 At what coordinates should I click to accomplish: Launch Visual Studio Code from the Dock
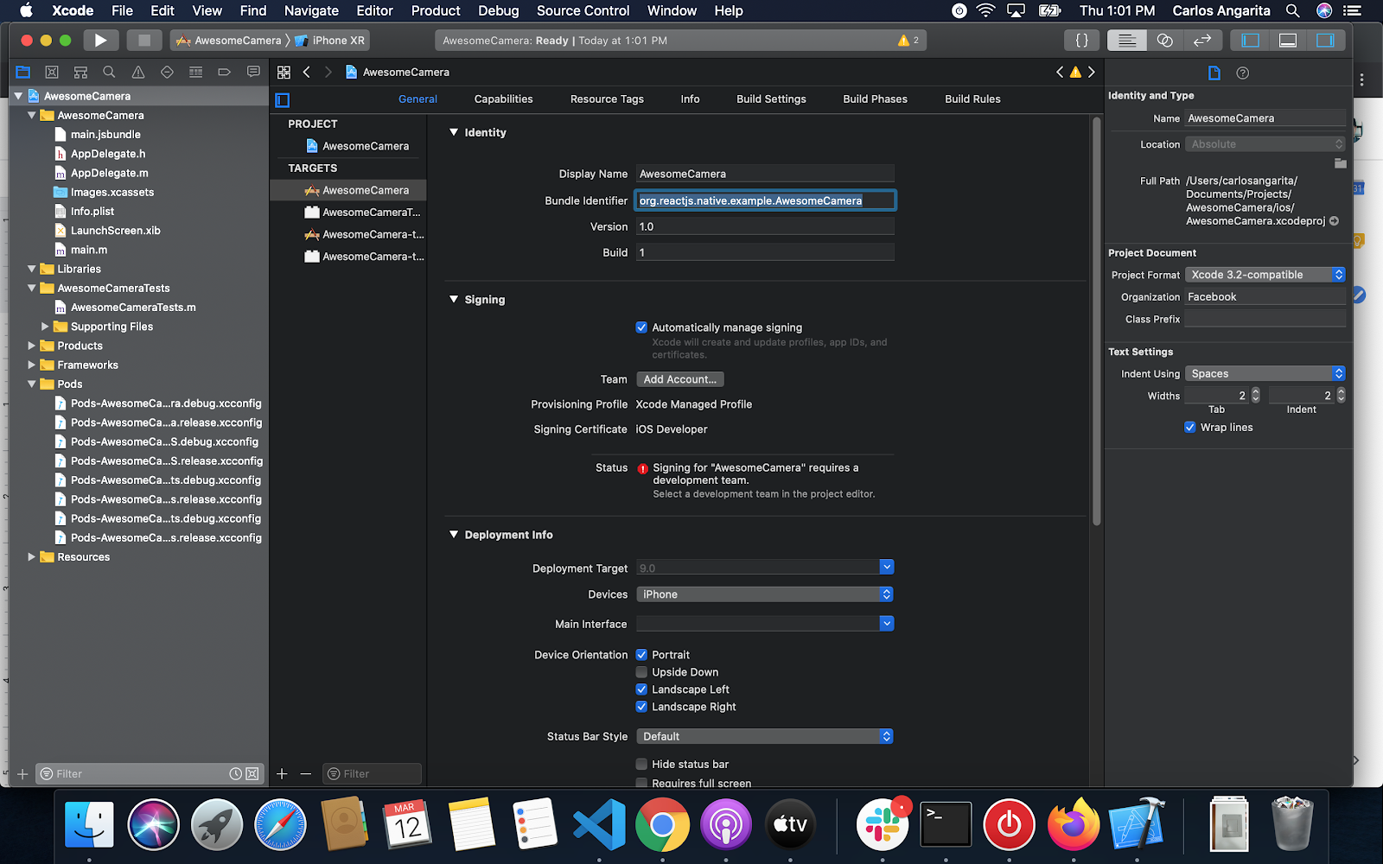[599, 824]
